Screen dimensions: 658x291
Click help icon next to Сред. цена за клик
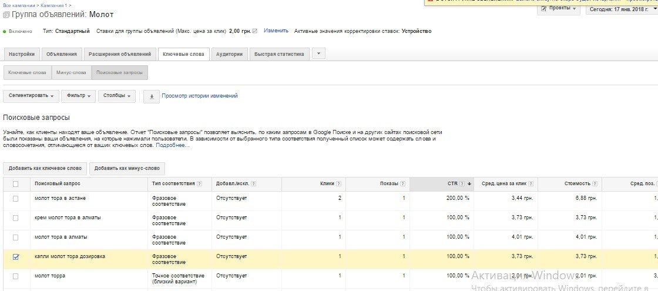click(x=531, y=184)
